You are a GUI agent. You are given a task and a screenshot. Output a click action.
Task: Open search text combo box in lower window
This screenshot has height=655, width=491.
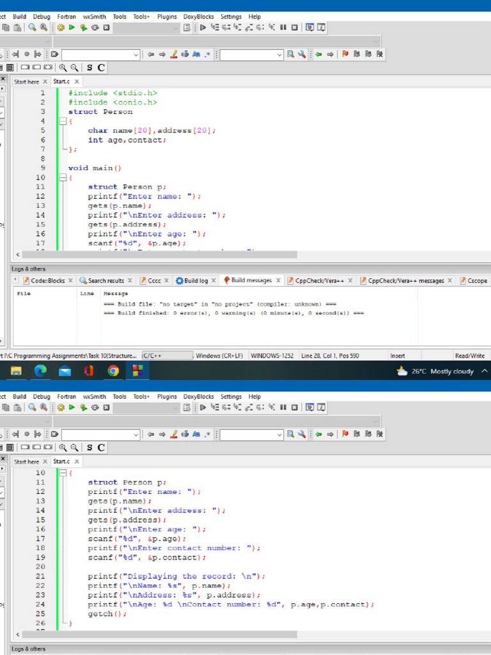coord(252,434)
